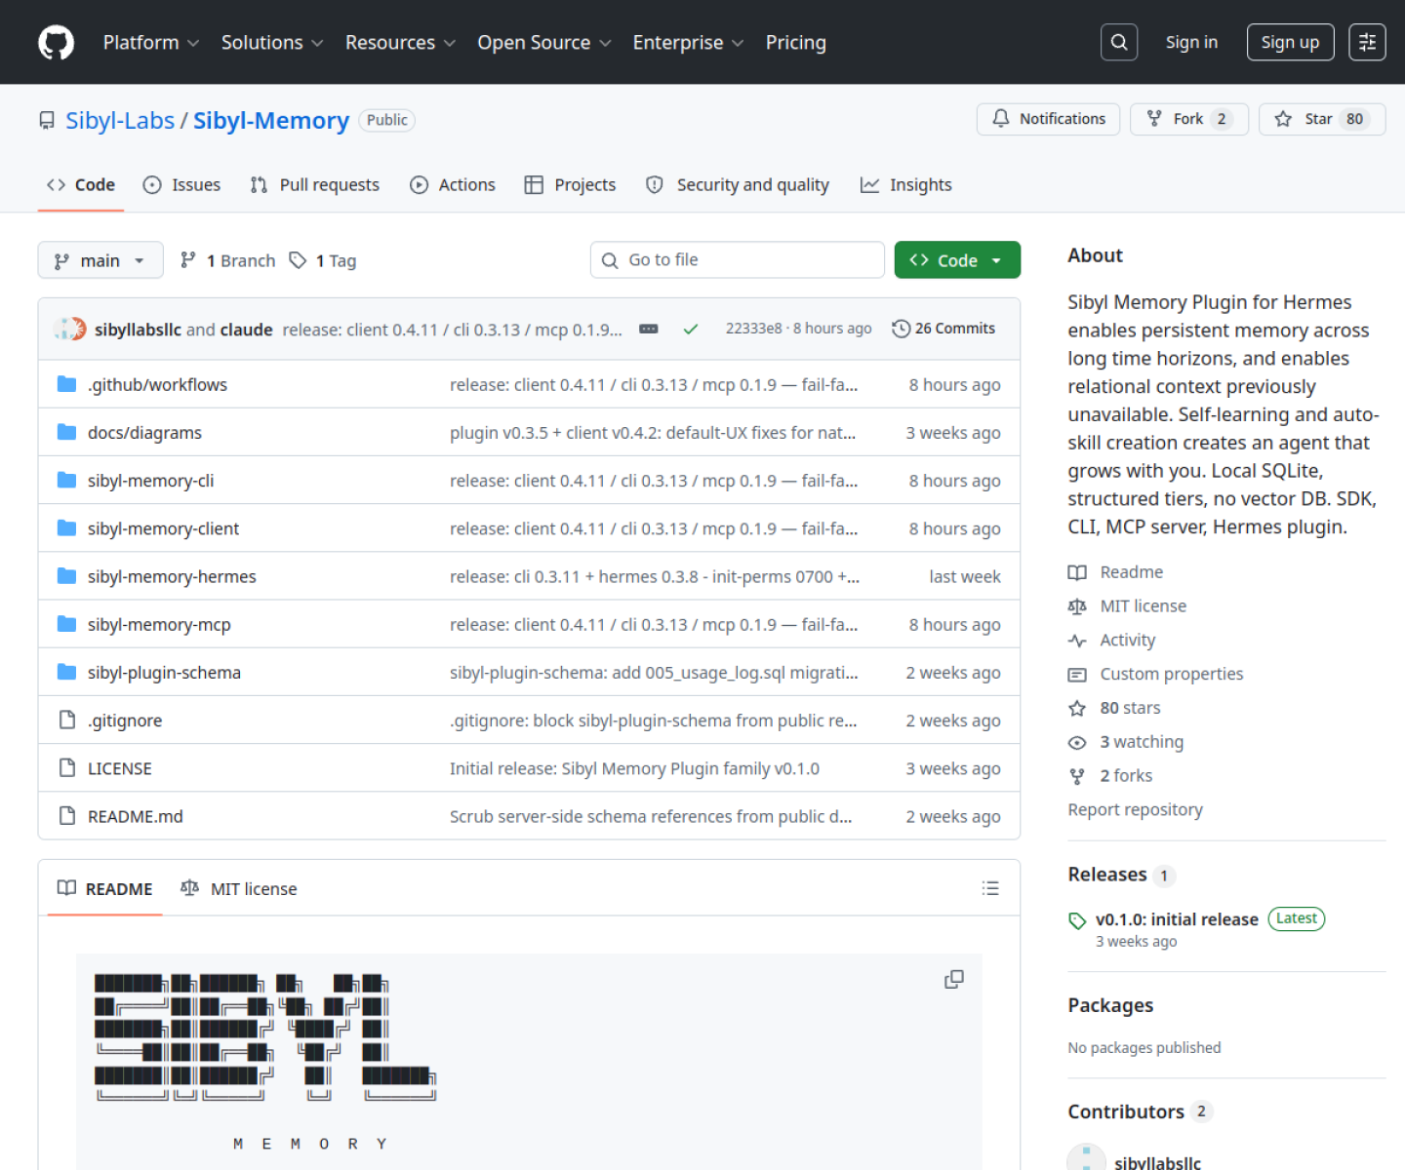Click the green check status icon
The height and width of the screenshot is (1170, 1405).
[691, 330]
